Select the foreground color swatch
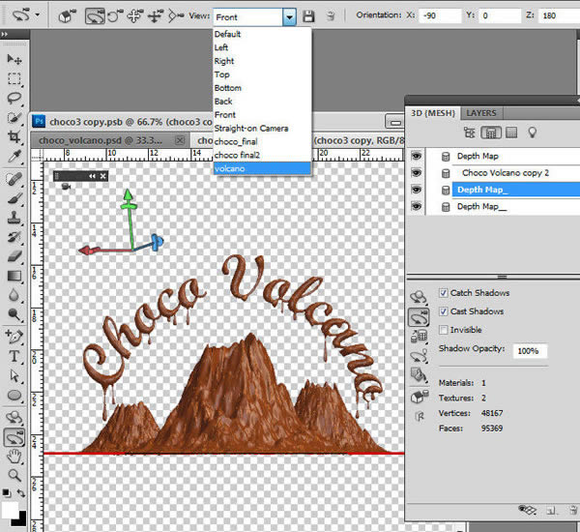 pos(10,510)
